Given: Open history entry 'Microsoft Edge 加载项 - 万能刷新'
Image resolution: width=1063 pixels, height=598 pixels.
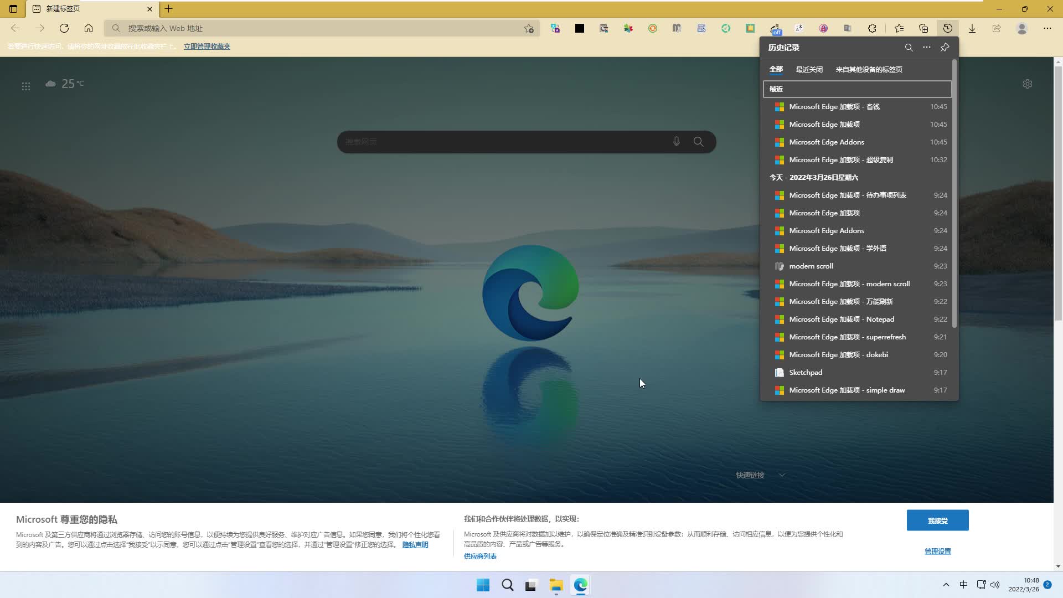Looking at the screenshot, I should coord(858,302).
